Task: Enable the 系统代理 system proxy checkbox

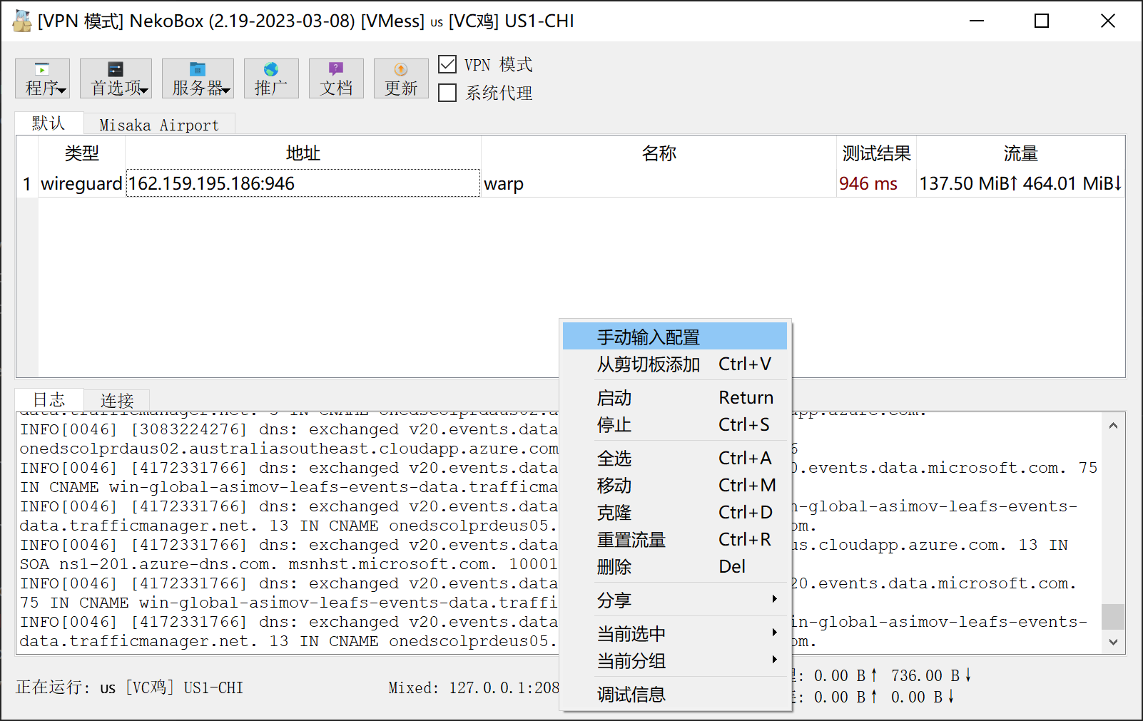Action: click(x=447, y=93)
